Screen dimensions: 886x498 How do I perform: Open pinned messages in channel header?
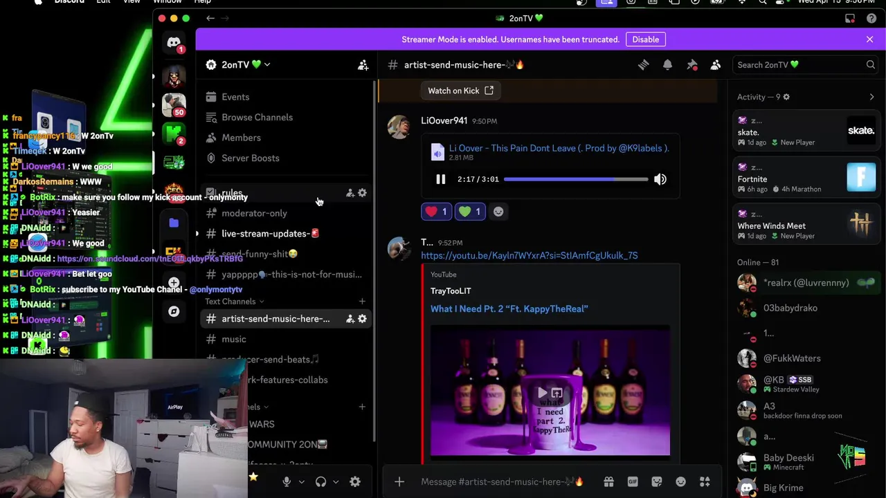click(x=691, y=65)
